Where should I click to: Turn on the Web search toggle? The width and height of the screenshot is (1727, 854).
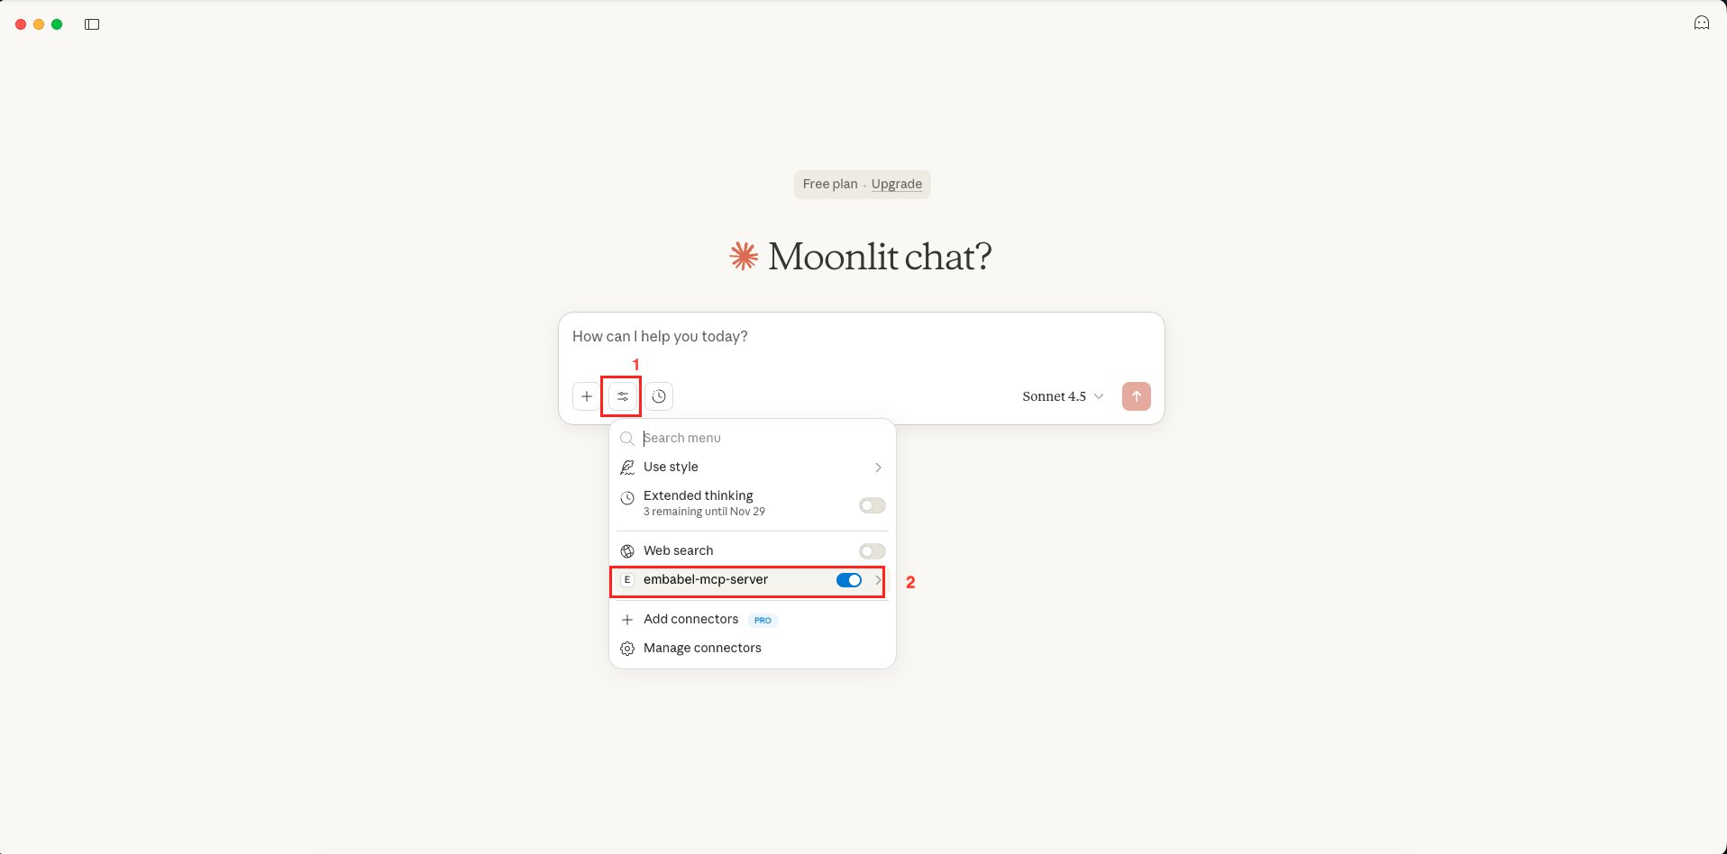[872, 551]
